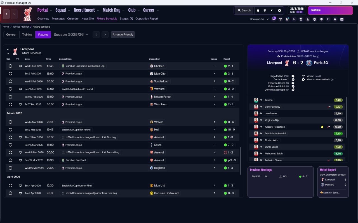Select the Sunderland fixture radio button
The width and height of the screenshot is (358, 223).
10,81
